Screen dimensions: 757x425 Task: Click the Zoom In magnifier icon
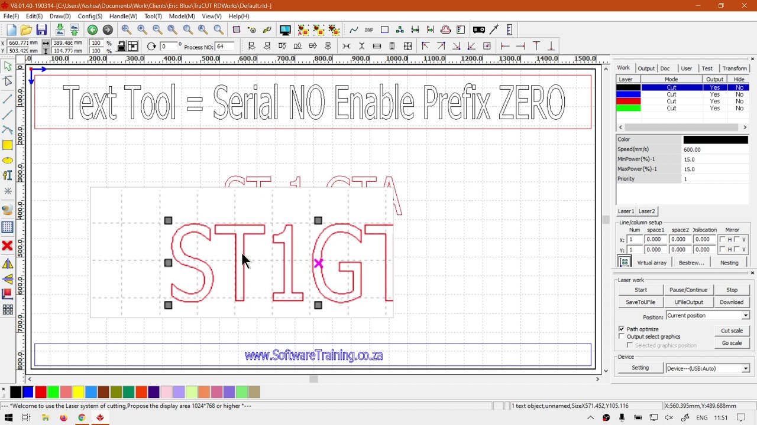(142, 30)
